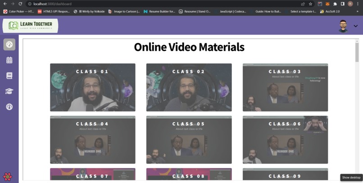The width and height of the screenshot is (363, 183).
Task: Open the Class 01 video thumbnail
Action: [x=93, y=87]
